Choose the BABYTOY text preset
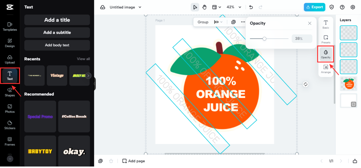 (40, 151)
